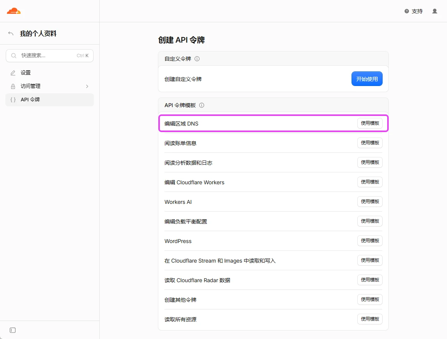Click 开始使用 to create custom token
This screenshot has height=339, width=447.
tap(367, 79)
